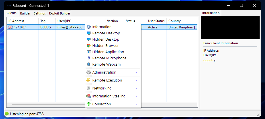Select the Hidden Desktop icon

(89, 39)
